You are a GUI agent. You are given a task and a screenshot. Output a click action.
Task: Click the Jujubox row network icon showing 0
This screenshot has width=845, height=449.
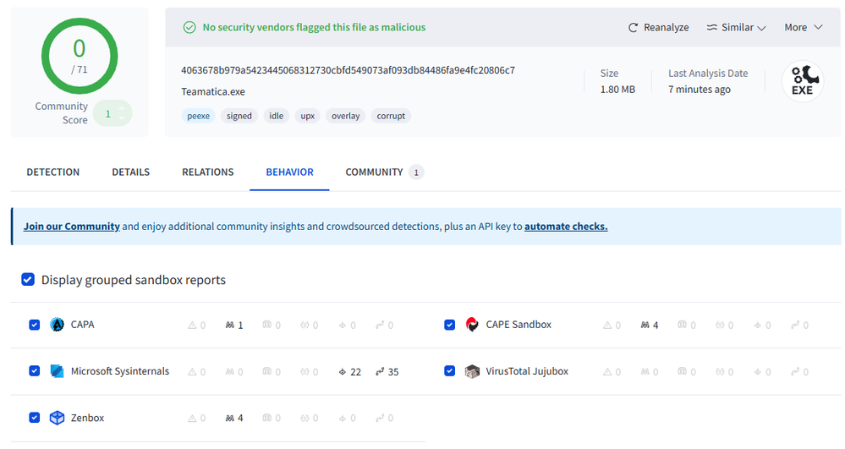(x=795, y=371)
